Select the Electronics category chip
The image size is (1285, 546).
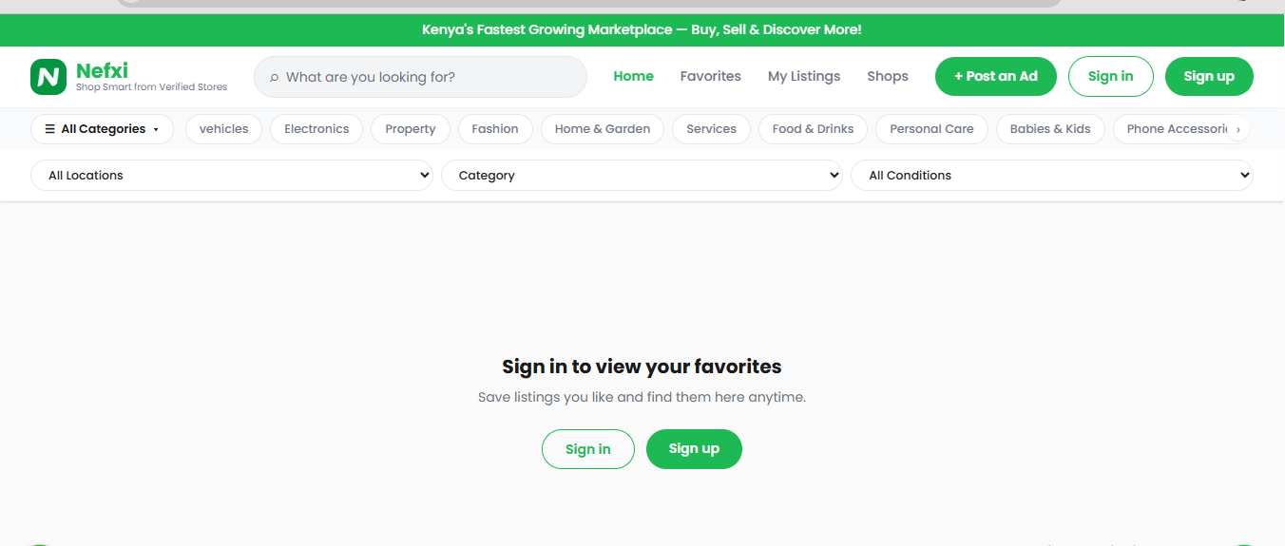coord(316,129)
